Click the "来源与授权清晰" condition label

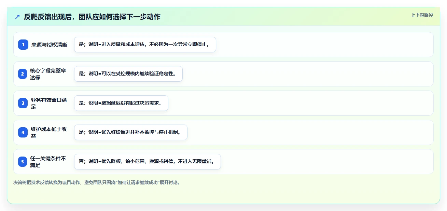pyautogui.click(x=50, y=45)
